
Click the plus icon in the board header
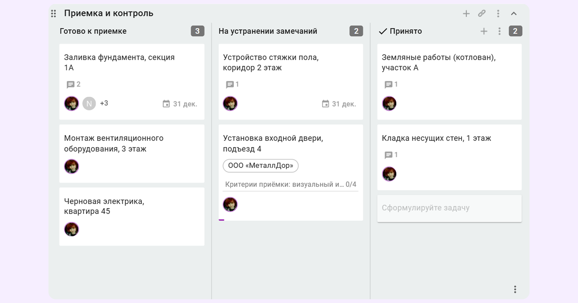[x=466, y=14]
